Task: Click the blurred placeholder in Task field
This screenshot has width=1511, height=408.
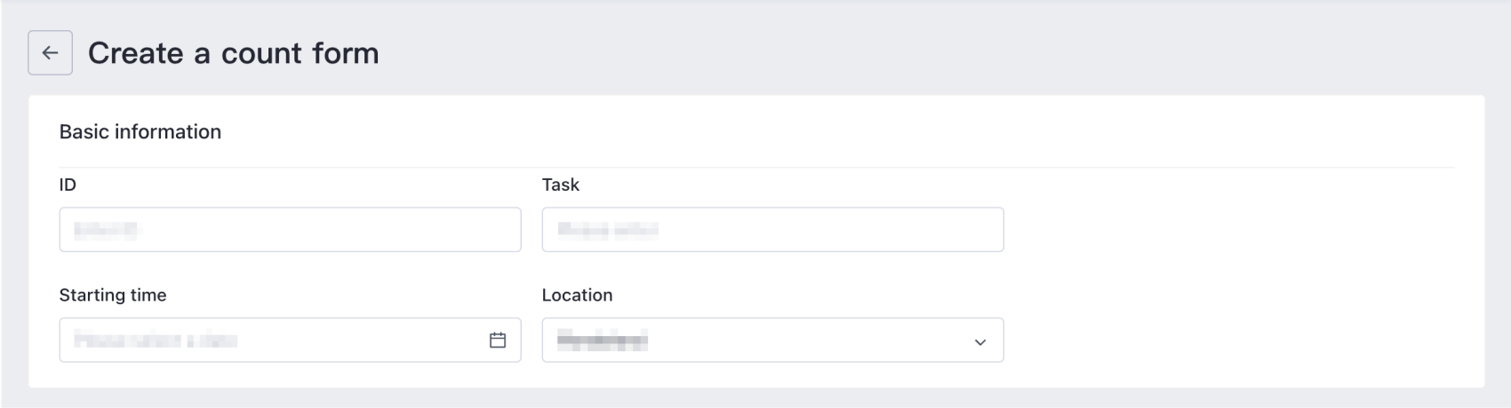Action: [x=607, y=231]
